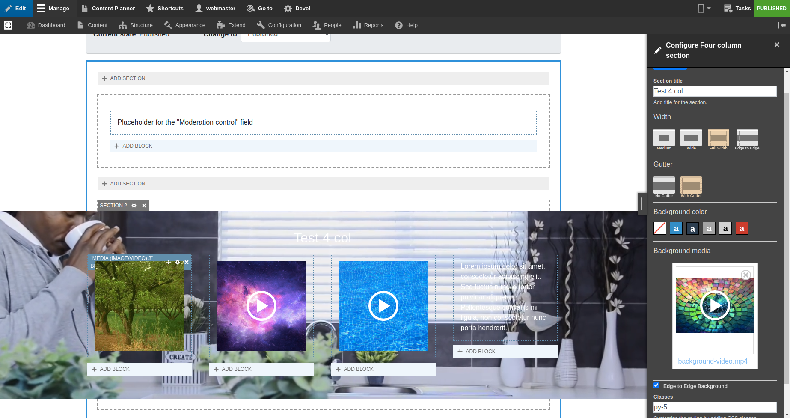Choose the Edge to Edge width icon
790x418 pixels.
747,138
